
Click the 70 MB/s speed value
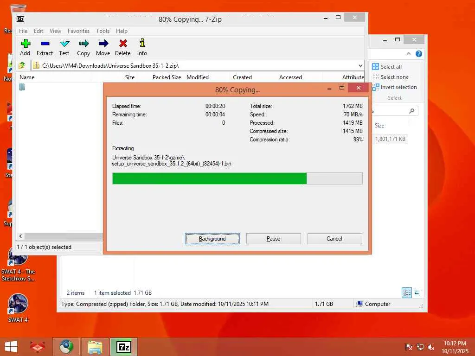(353, 114)
